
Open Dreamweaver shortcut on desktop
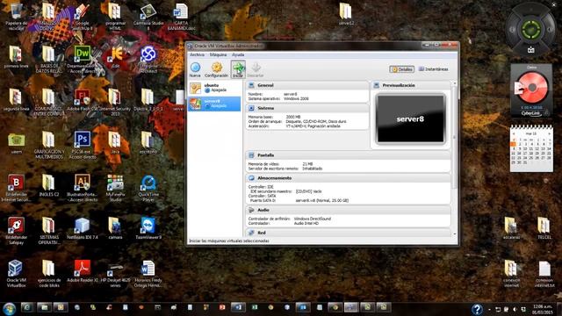point(82,60)
